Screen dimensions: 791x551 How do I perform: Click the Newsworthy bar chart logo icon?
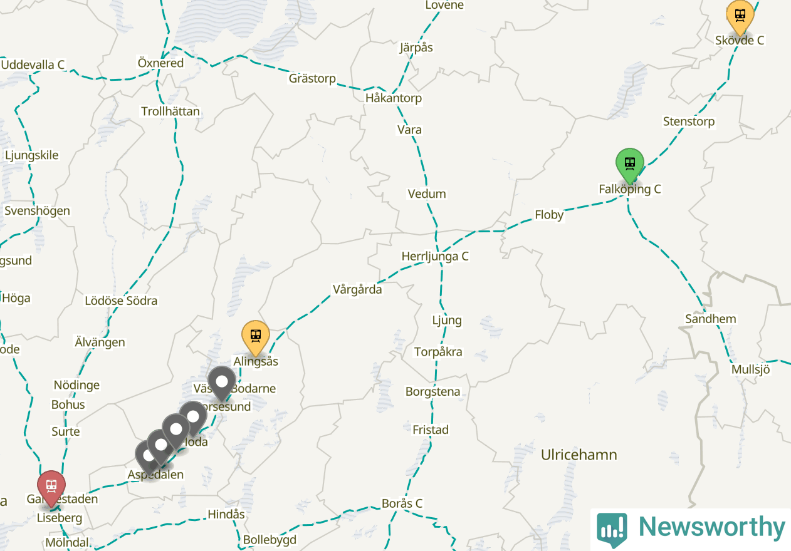[x=612, y=529]
